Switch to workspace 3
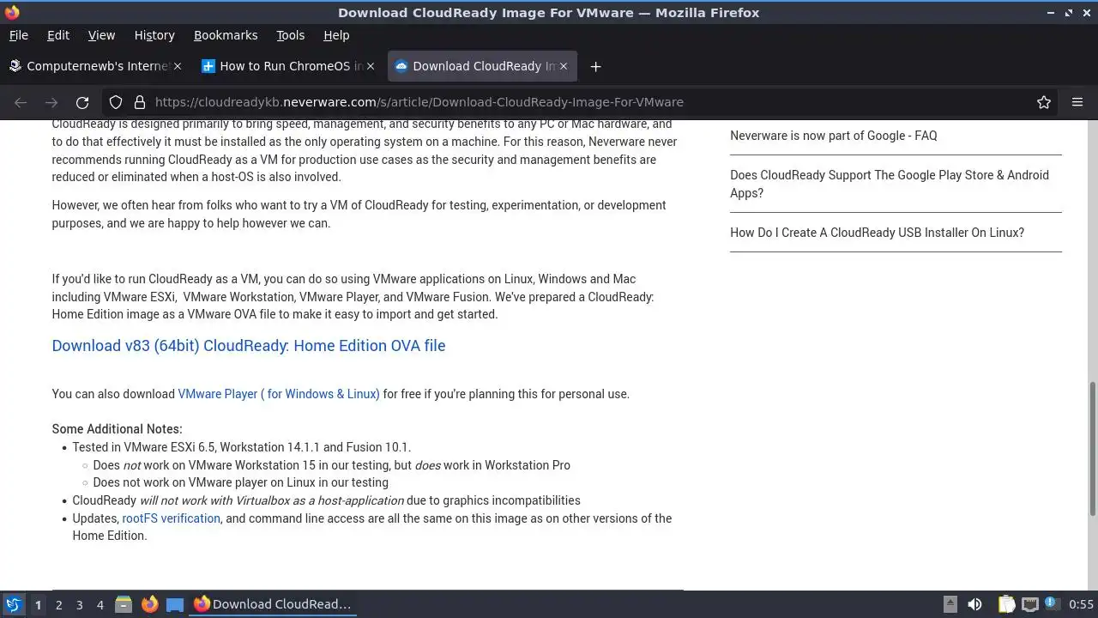Screen dimensions: 1098x618 pos(79,604)
